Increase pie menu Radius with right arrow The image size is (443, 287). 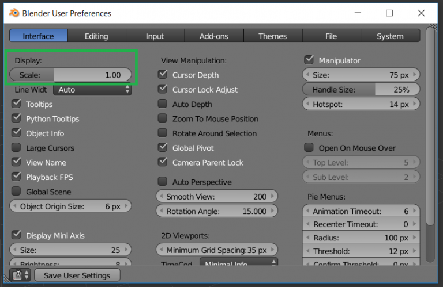click(415, 238)
